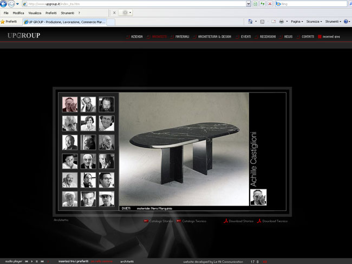The image size is (352, 264).
Task: Open the Strumenti command bar dropdown
Action: pos(333,22)
